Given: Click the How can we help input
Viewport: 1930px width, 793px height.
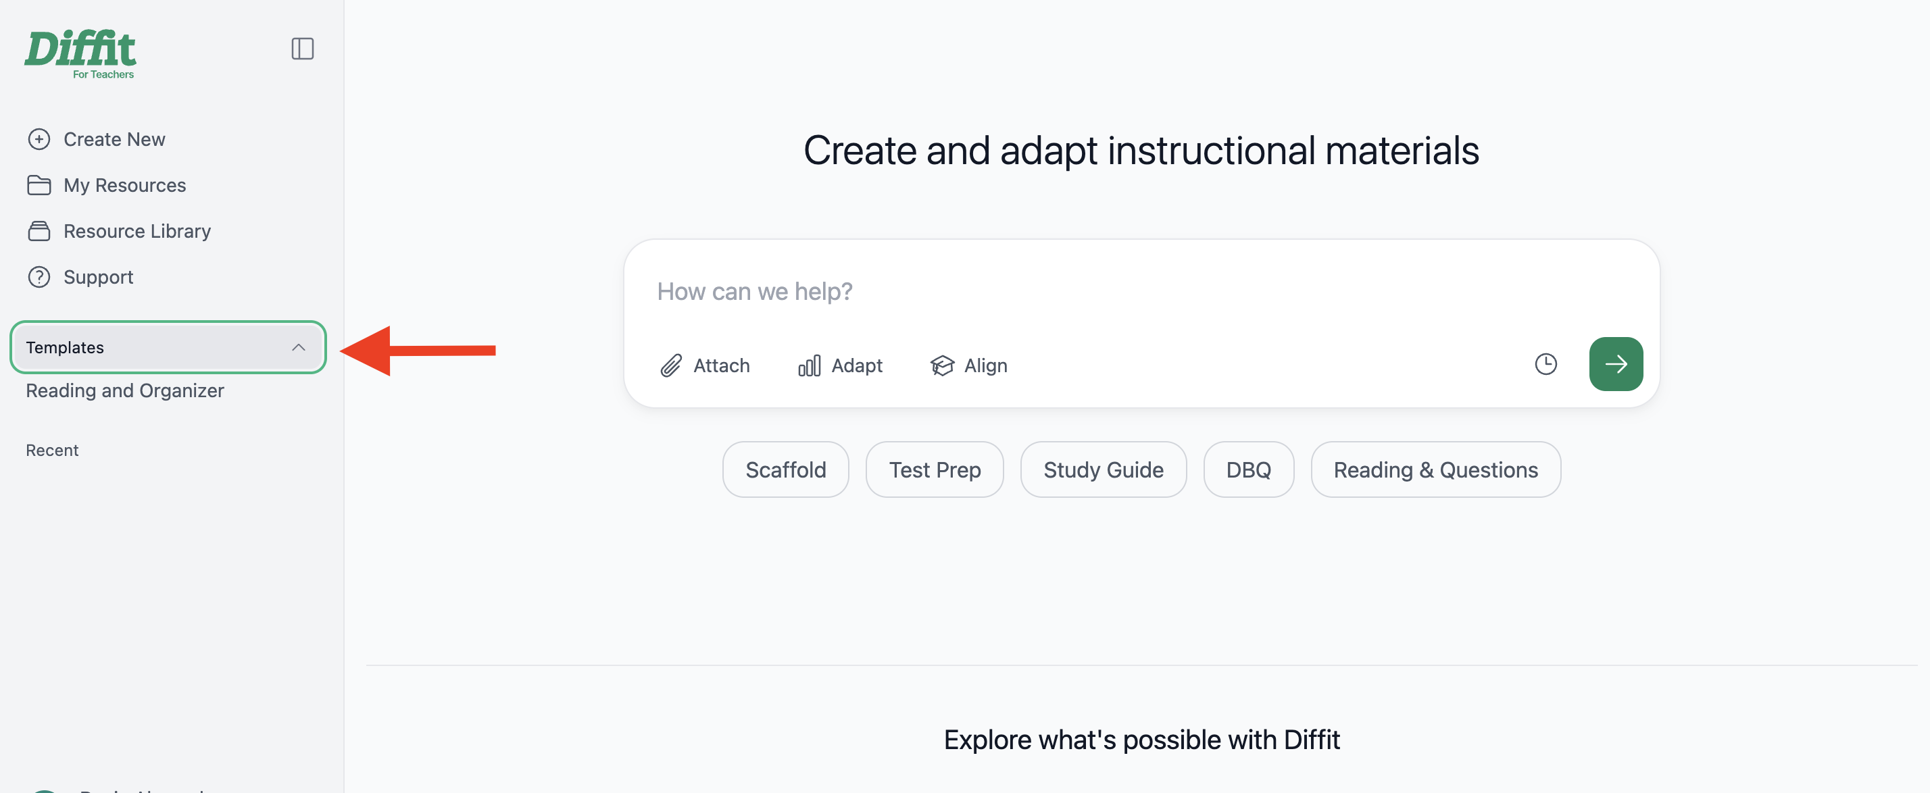Looking at the screenshot, I should 1141,291.
